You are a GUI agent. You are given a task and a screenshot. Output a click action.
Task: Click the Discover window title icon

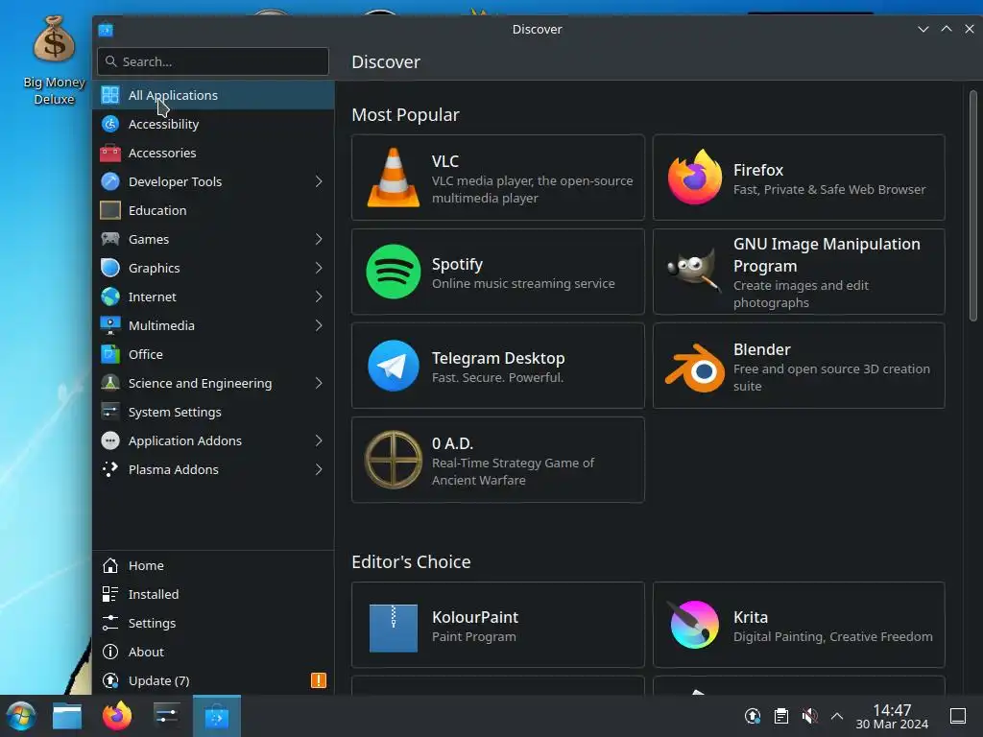[106, 30]
